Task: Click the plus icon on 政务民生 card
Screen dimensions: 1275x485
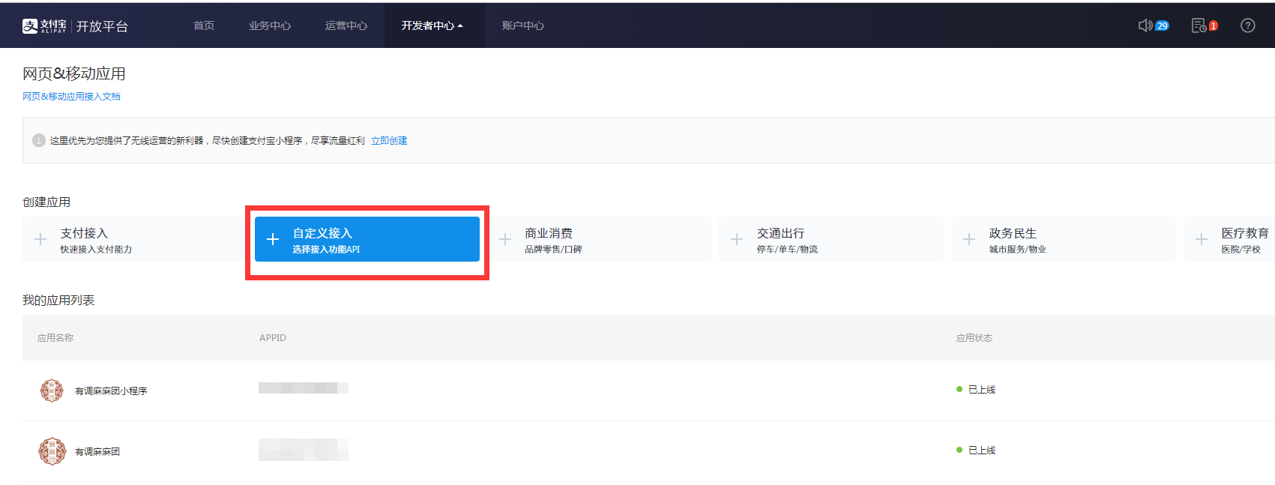Action: (x=969, y=239)
